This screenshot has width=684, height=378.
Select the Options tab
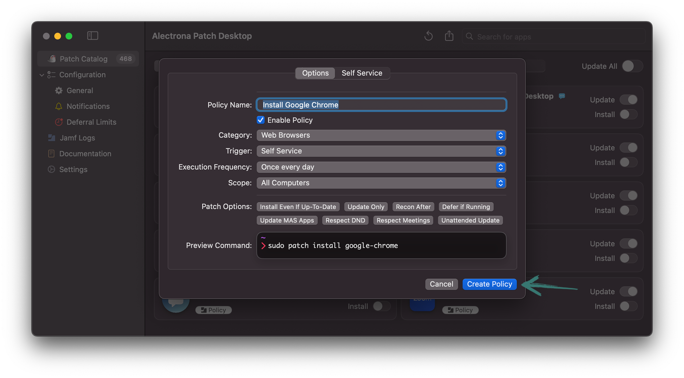[315, 73]
